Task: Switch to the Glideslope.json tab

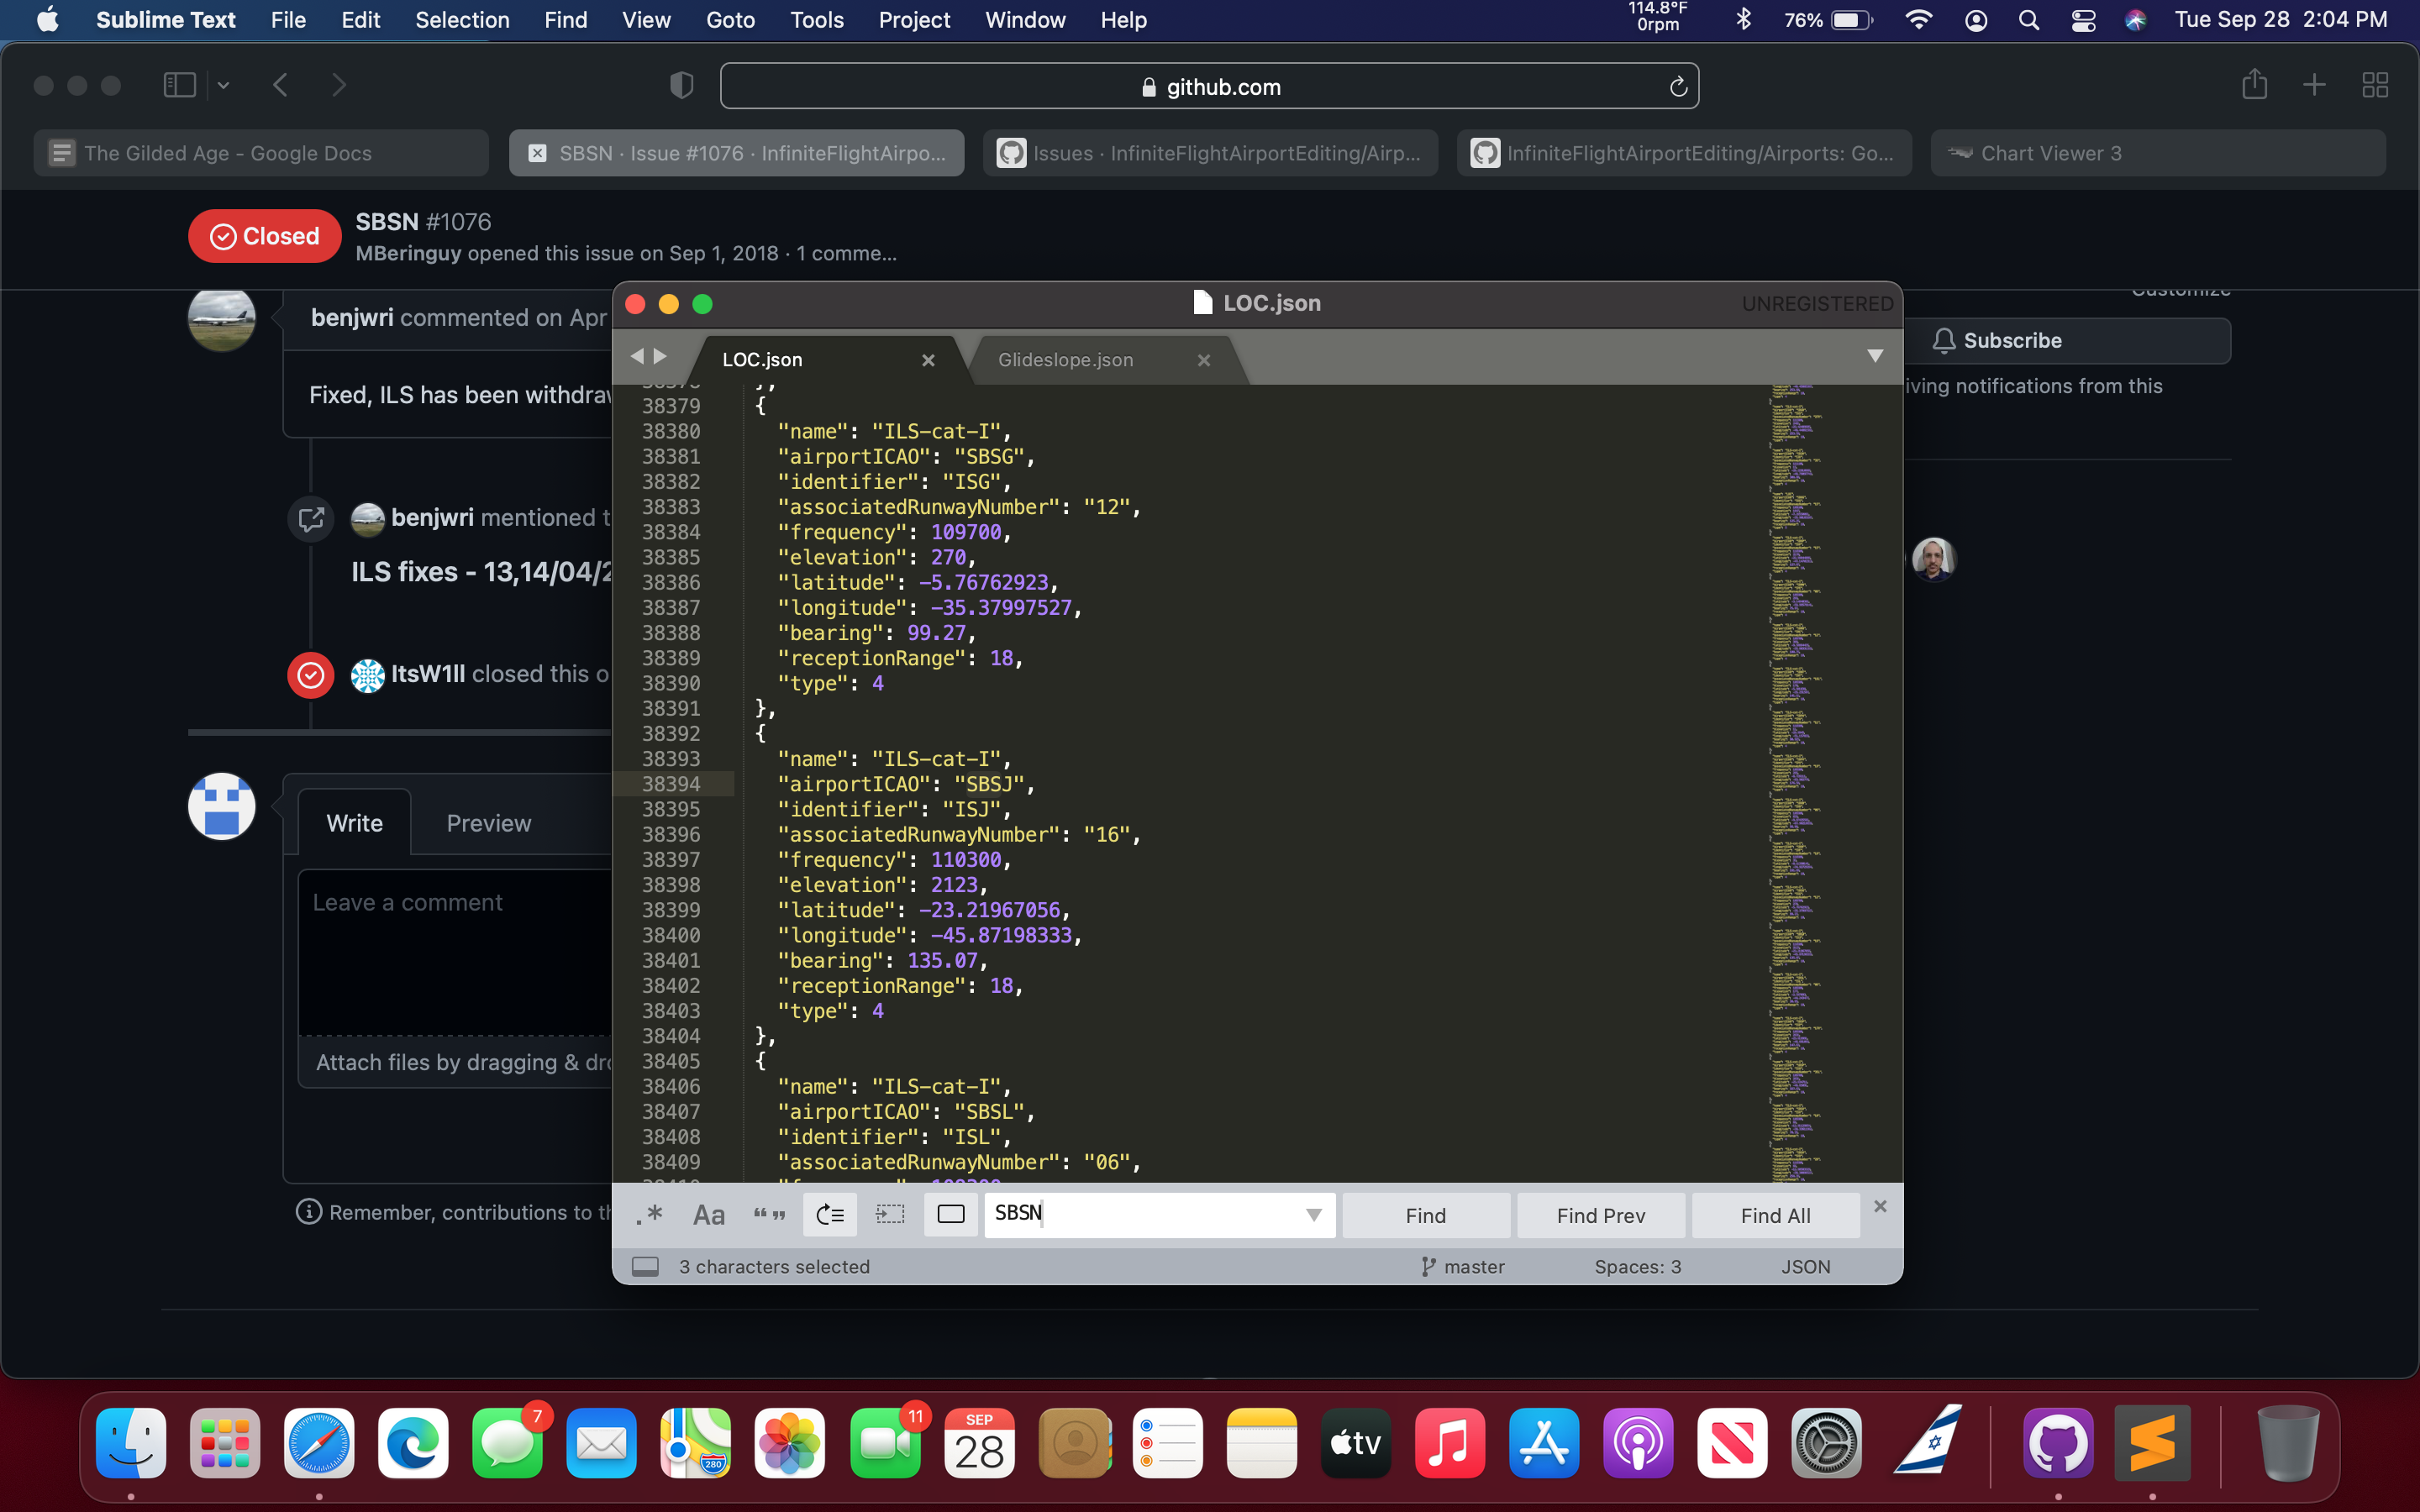Action: [1065, 360]
